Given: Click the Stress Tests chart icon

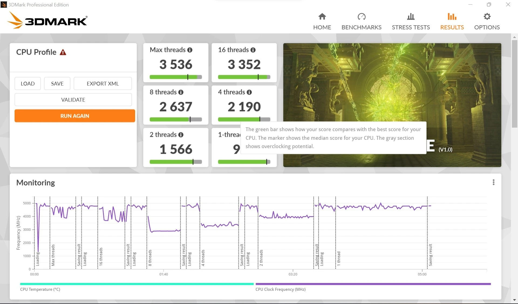Looking at the screenshot, I should (411, 16).
